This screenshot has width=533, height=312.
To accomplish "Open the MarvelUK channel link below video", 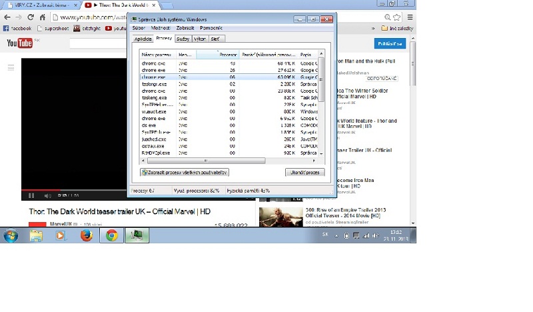I will click(x=61, y=224).
